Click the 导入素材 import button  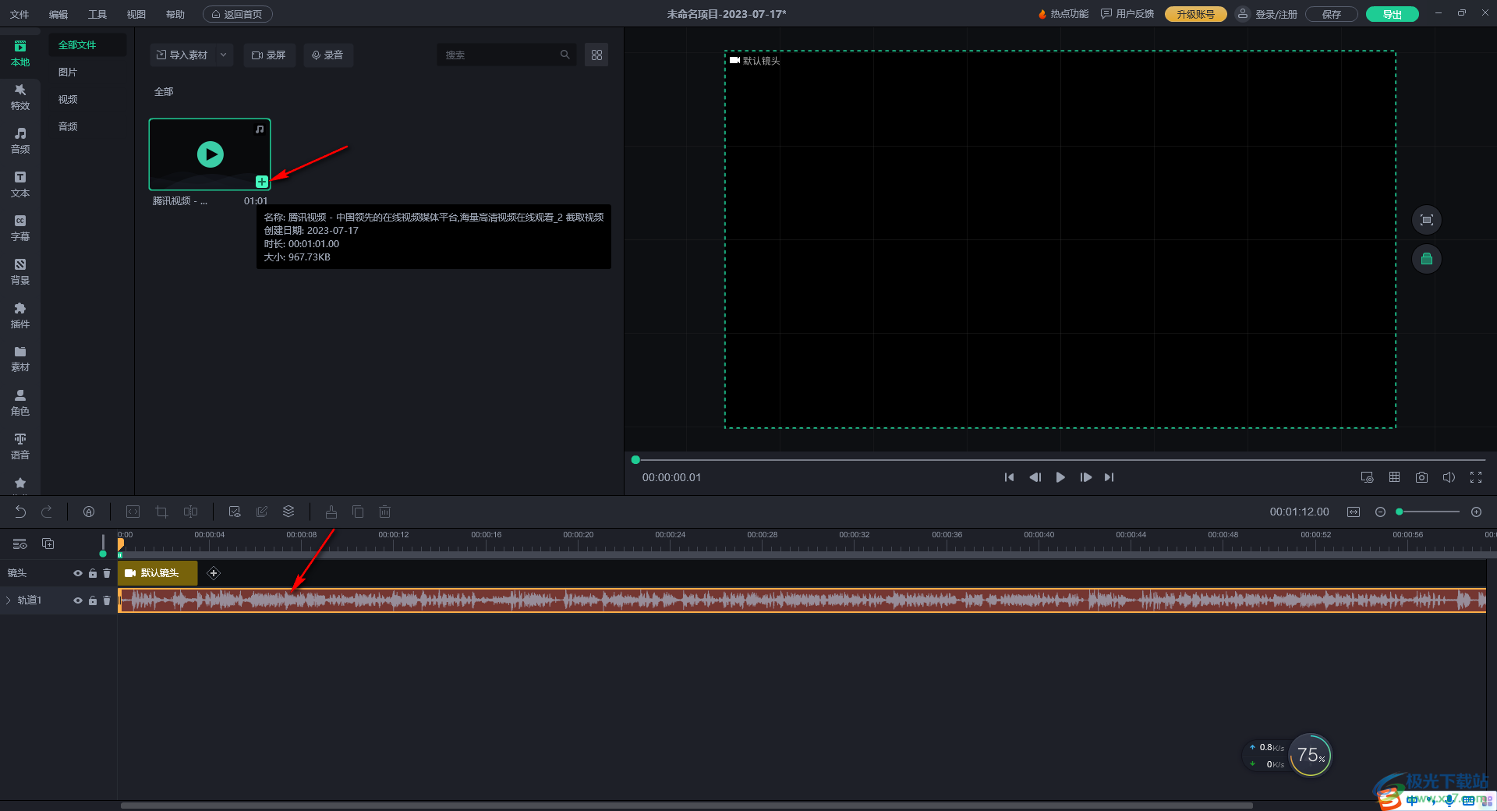click(x=182, y=55)
